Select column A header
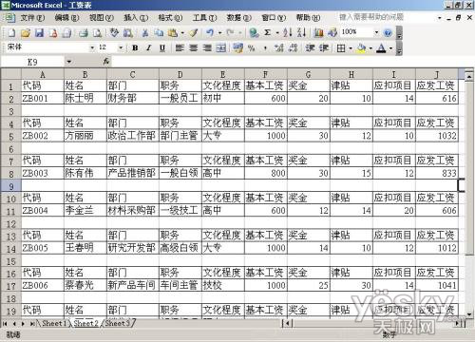475x342 pixels. tap(43, 74)
